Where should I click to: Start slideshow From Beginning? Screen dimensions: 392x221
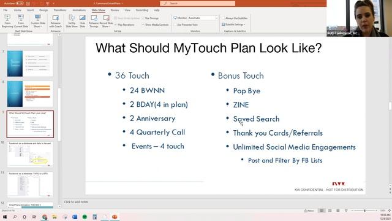click(x=7, y=21)
